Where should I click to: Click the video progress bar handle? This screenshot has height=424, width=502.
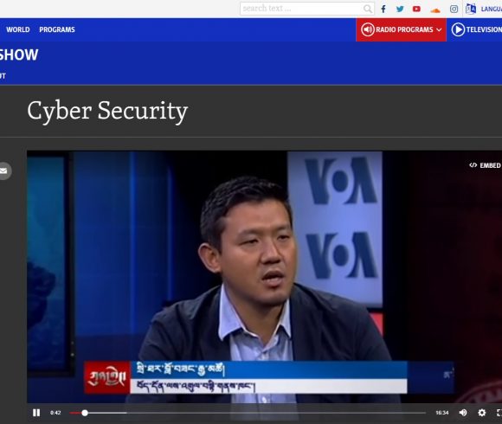pos(85,413)
